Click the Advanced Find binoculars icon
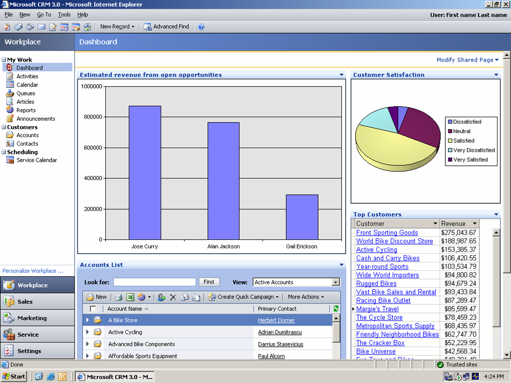 pos(148,27)
